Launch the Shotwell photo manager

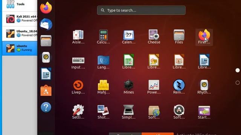point(103,112)
